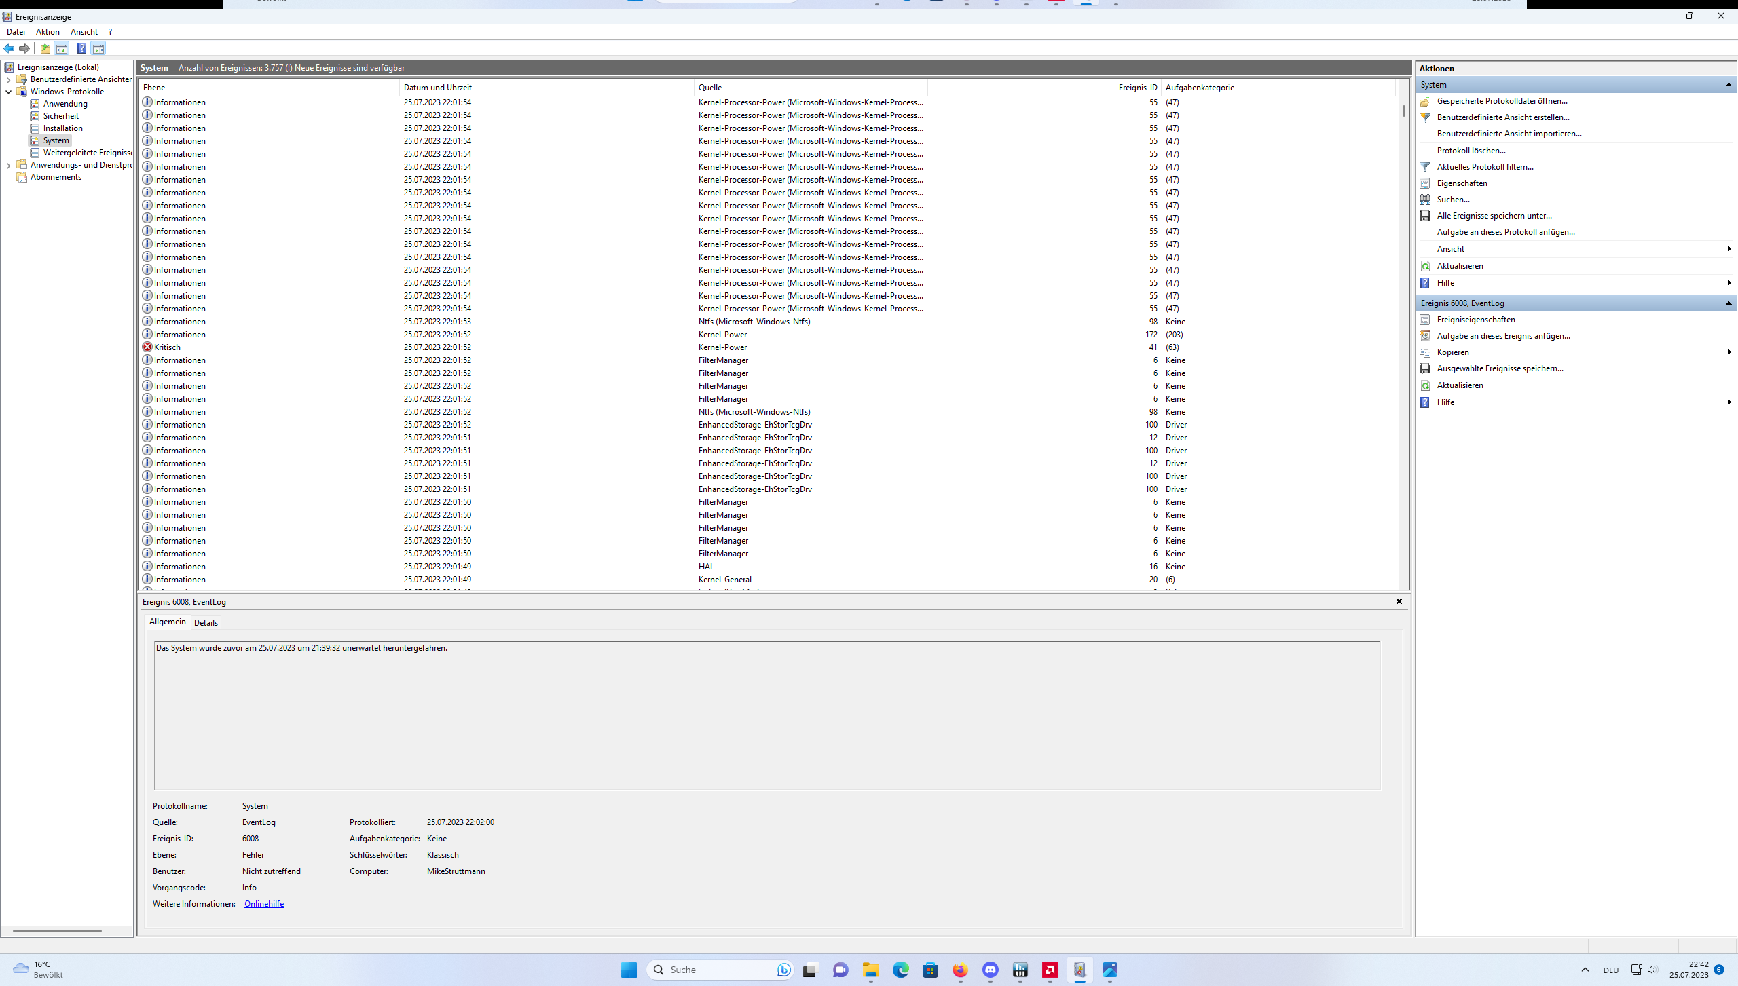Expand Benutzerdefinierte Ansichten tree node
The image size is (1738, 986).
coord(8,79)
